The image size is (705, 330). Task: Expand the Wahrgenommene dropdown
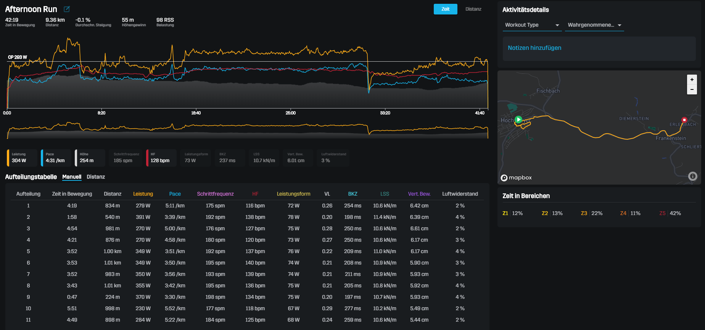tap(594, 25)
